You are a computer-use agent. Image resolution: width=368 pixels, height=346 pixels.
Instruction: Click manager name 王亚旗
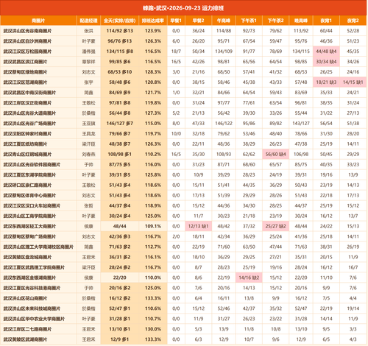[88, 124]
